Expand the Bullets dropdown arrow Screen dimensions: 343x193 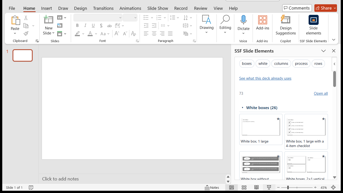(152, 18)
